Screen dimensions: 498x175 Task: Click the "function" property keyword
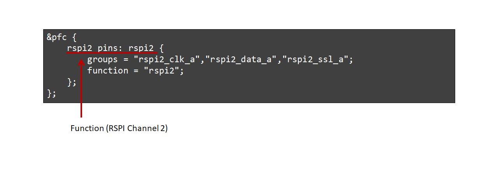tap(107, 71)
